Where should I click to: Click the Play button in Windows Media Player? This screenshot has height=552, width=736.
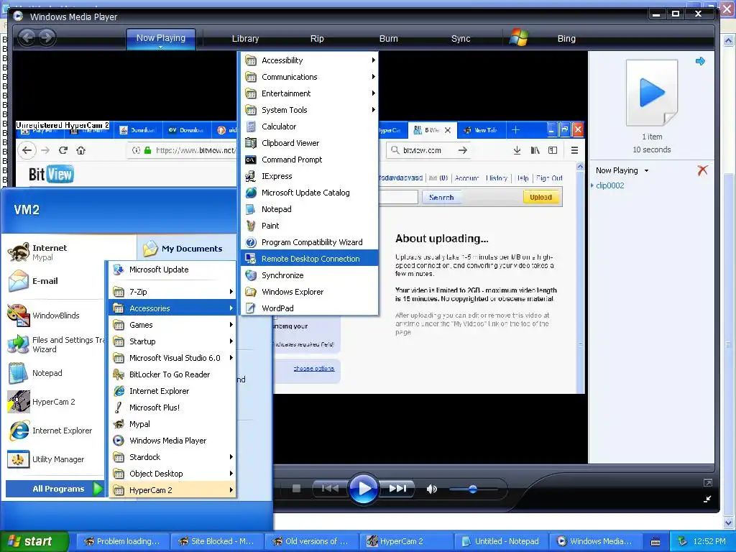click(x=363, y=489)
